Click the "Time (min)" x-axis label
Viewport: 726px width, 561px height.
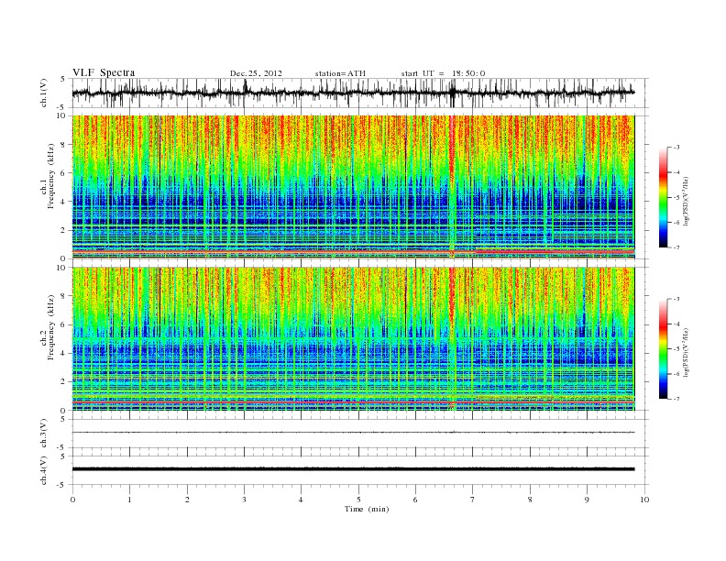[x=367, y=509]
